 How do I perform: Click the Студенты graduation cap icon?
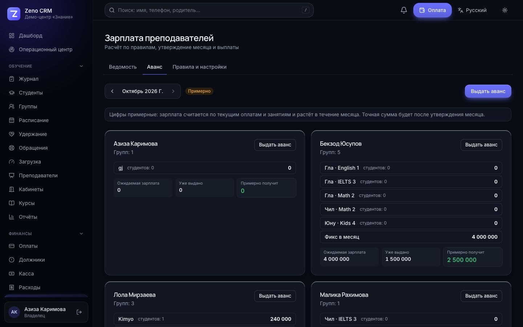click(12, 93)
